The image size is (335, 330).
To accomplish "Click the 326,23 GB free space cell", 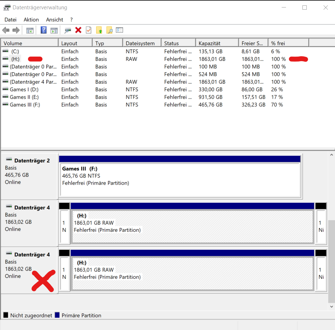I will 253,105.
